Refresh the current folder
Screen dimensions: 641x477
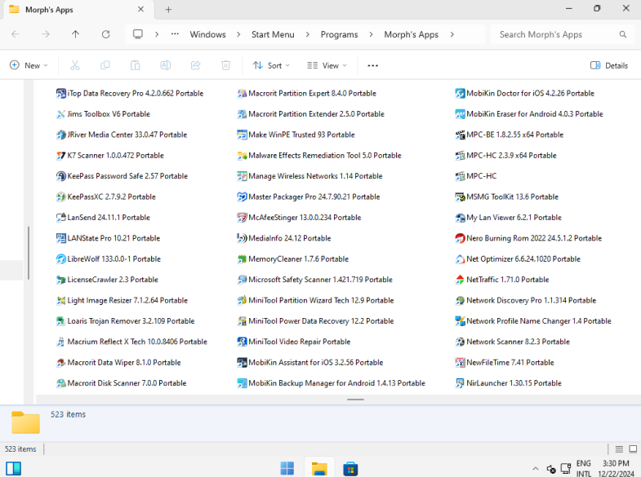coord(106,34)
